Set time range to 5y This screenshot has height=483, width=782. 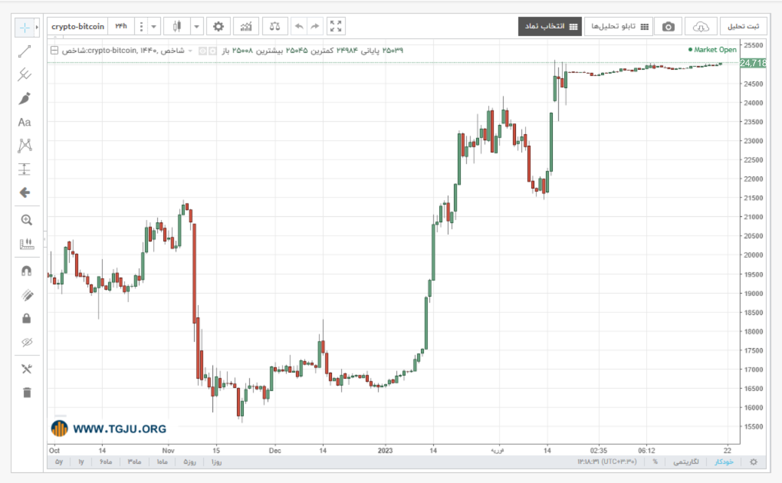59,462
